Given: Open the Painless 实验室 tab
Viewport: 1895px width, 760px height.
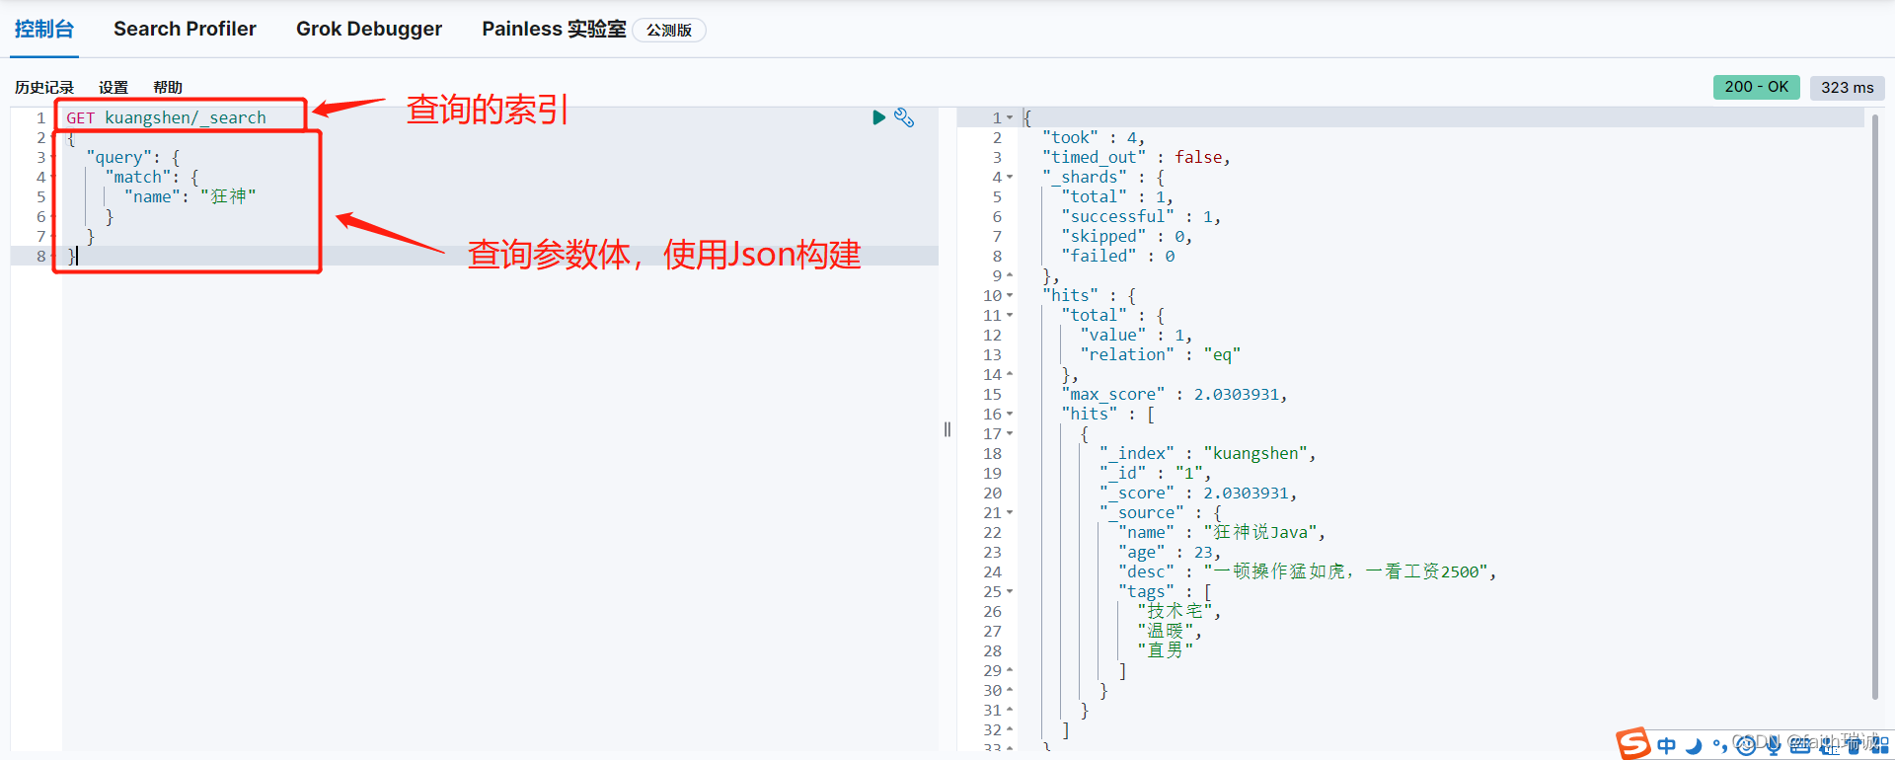Looking at the screenshot, I should (554, 29).
